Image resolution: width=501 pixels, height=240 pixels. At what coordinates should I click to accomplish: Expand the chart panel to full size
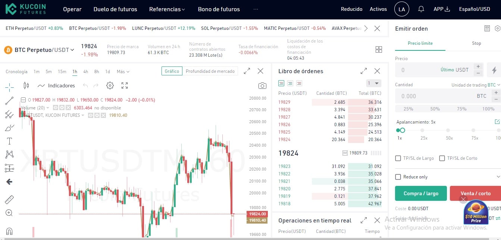[247, 71]
